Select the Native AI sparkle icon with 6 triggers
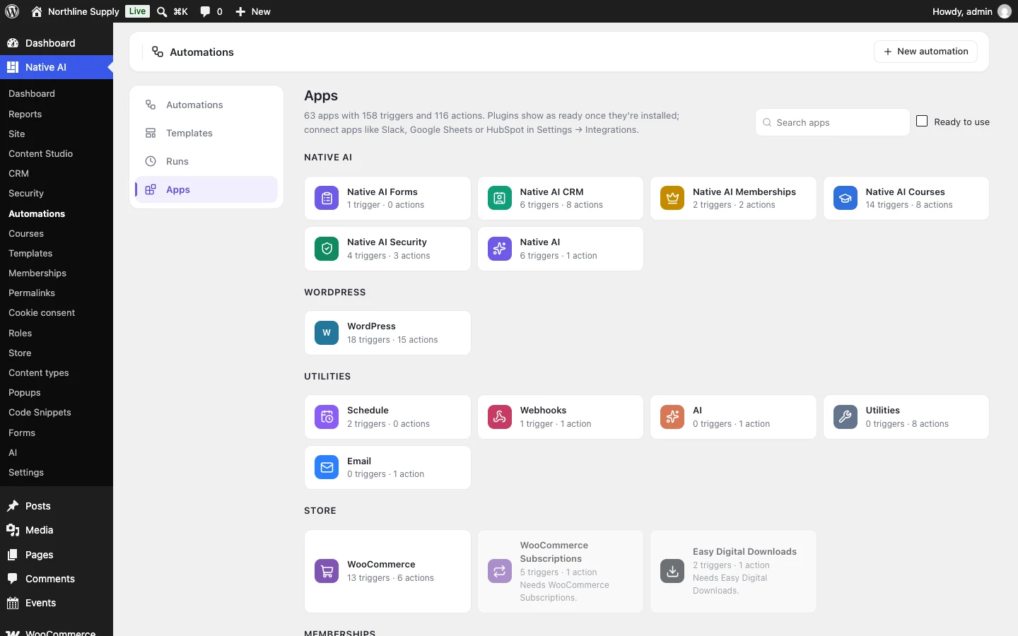Viewport: 1018px width, 636px height. point(500,249)
